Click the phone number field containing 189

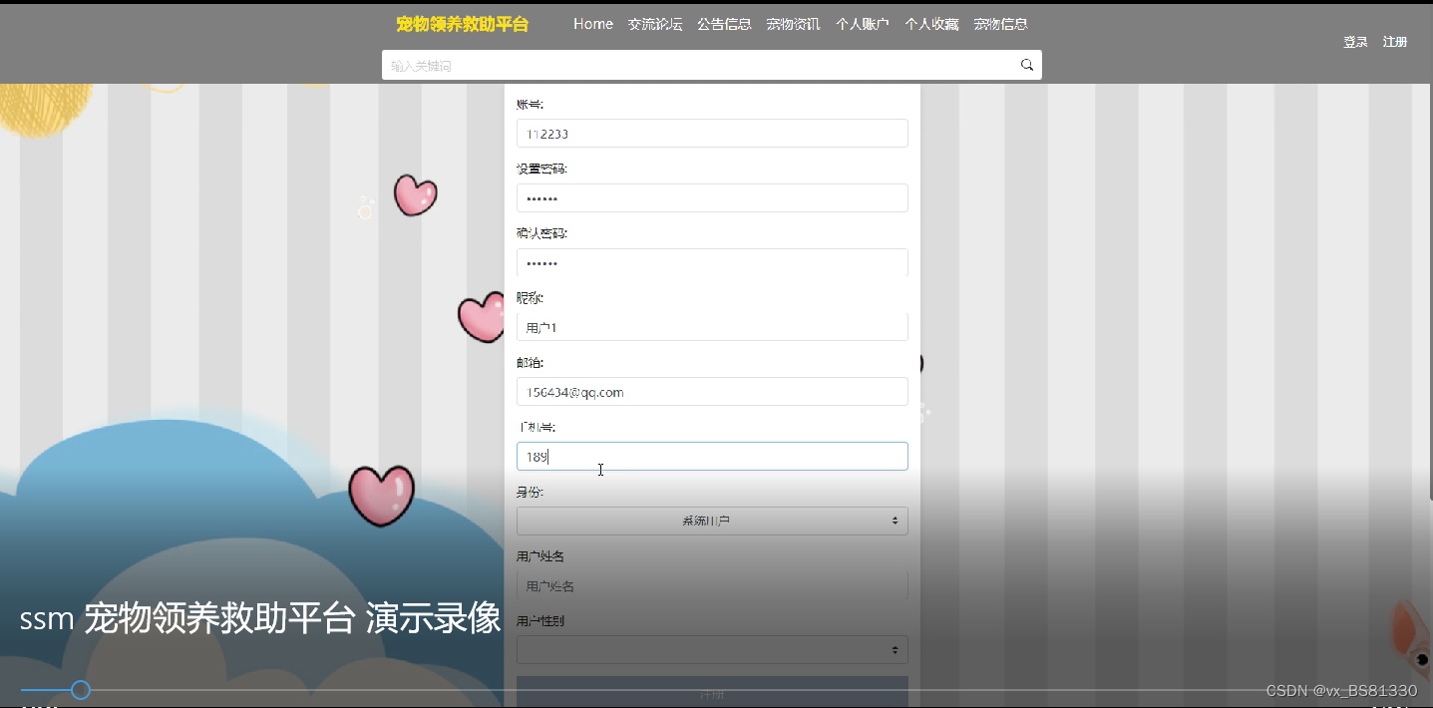[712, 456]
